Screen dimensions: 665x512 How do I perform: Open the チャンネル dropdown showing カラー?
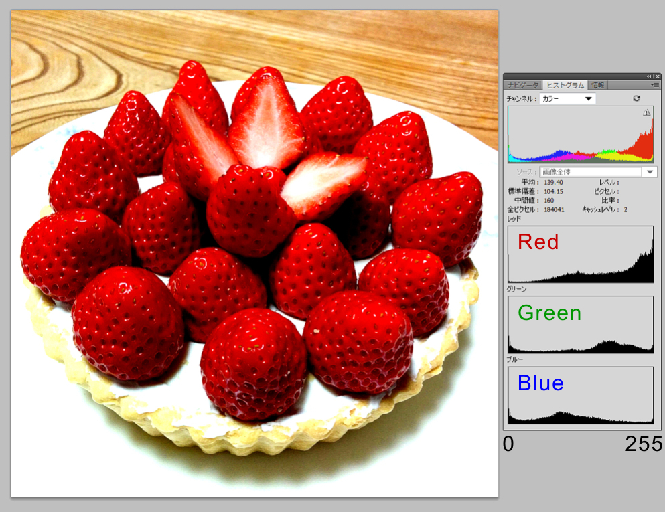click(x=567, y=99)
